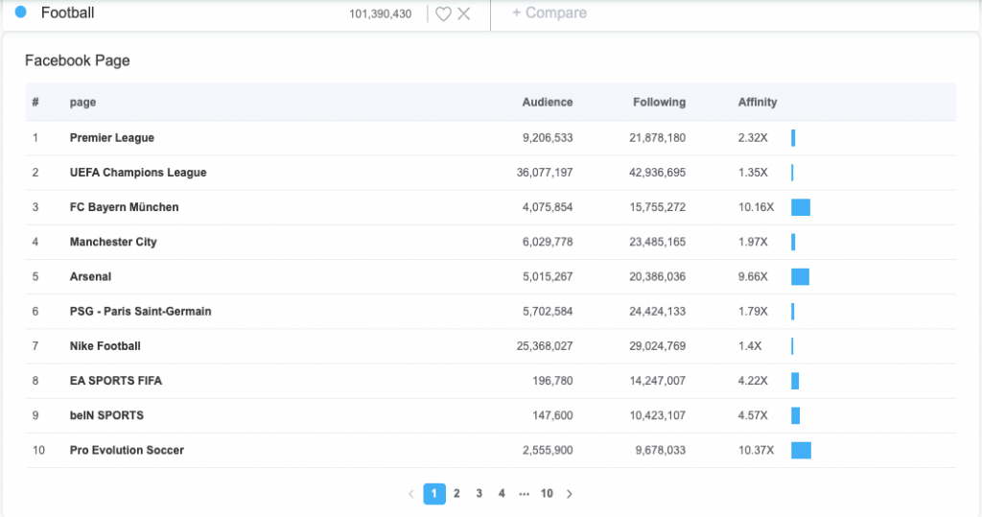Viewport: 982px width, 517px height.
Task: Click the Arsenal affinity bar
Action: pos(800,276)
